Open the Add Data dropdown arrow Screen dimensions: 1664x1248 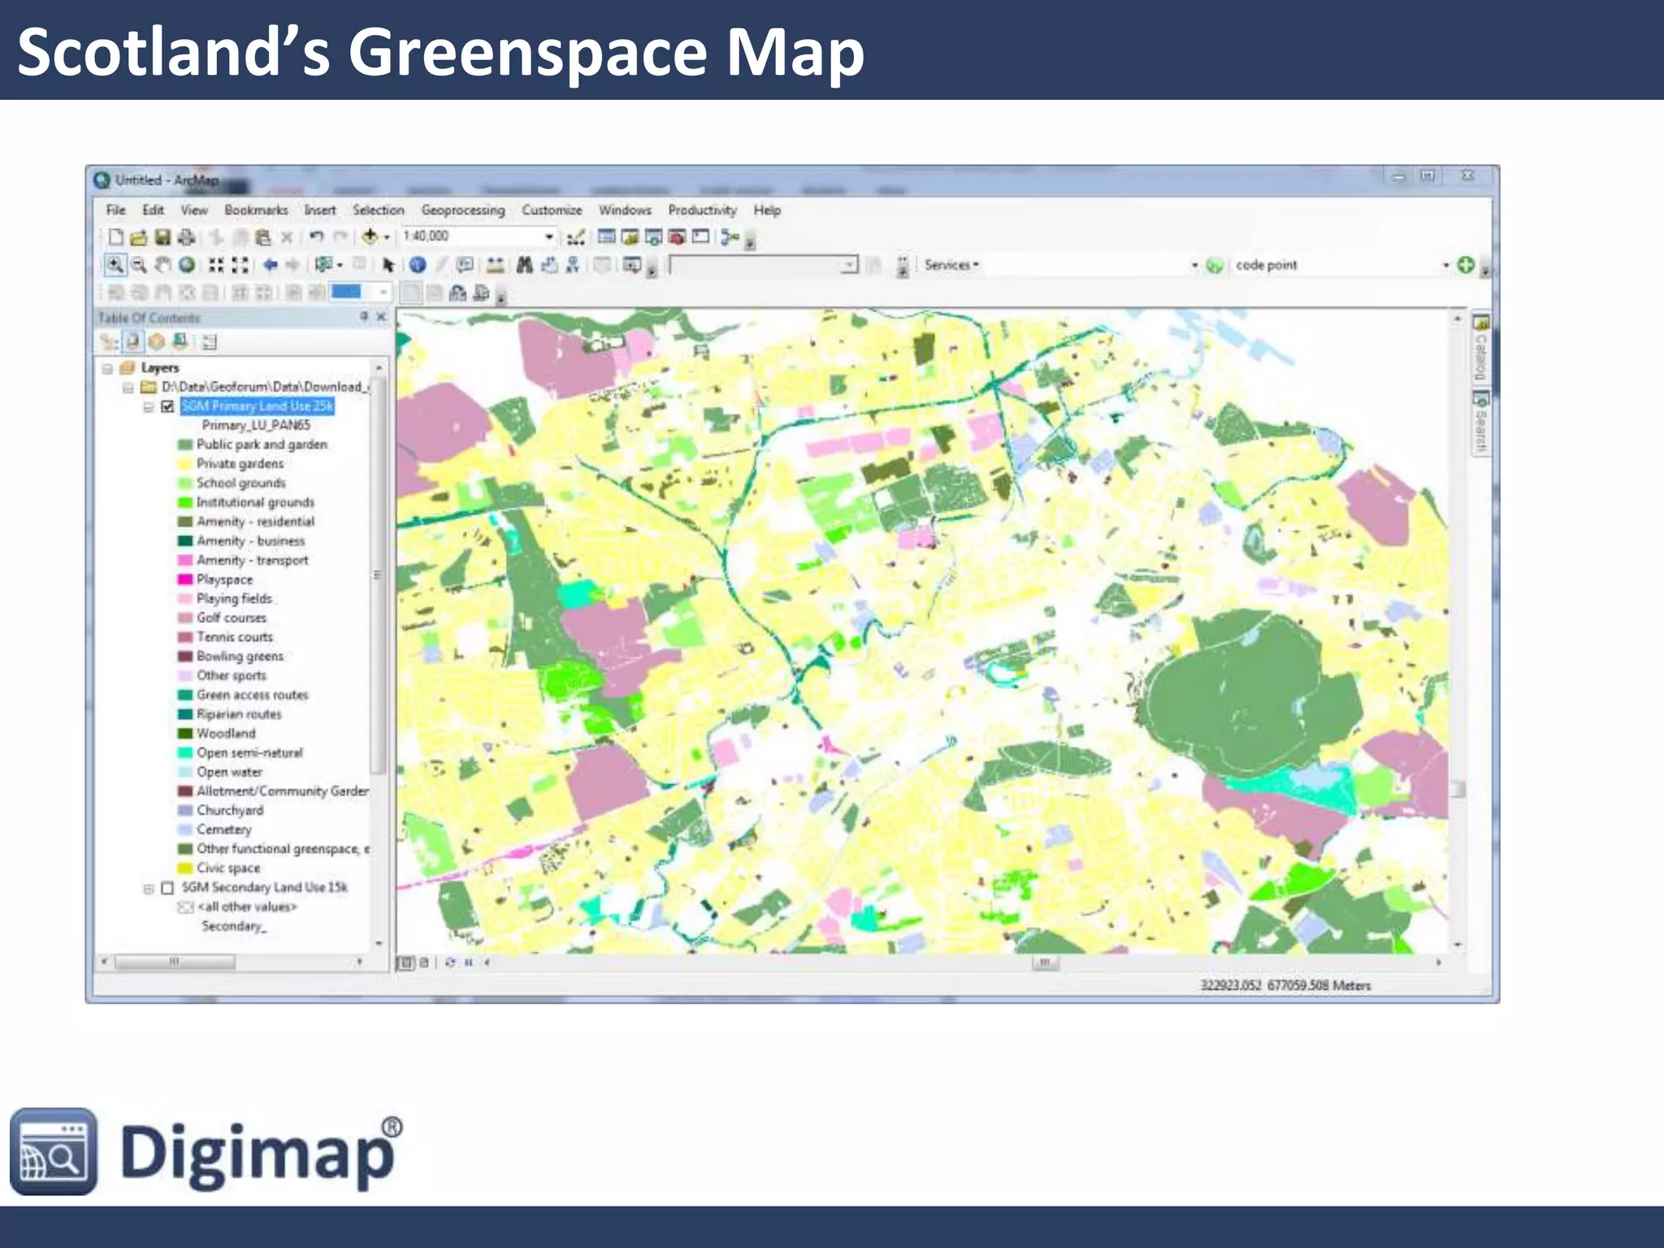pos(387,236)
